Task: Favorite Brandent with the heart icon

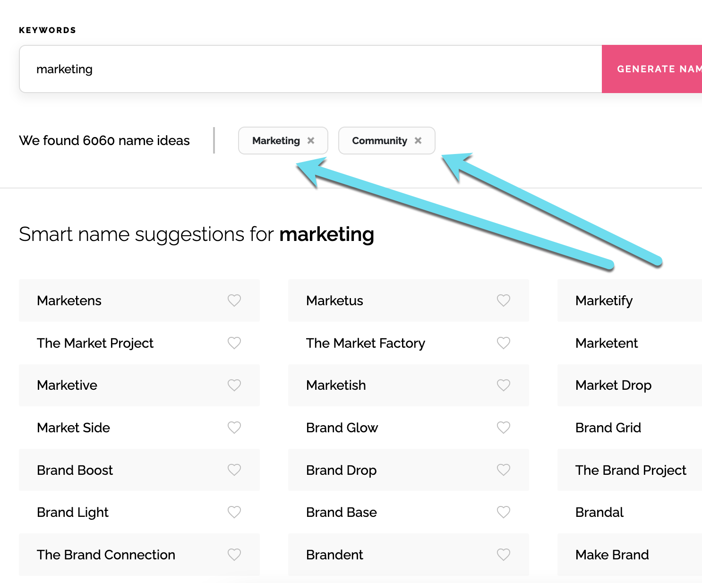Action: 503,555
